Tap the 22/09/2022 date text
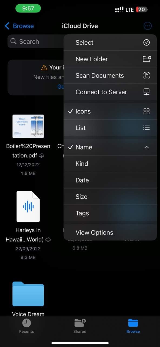 28,249
